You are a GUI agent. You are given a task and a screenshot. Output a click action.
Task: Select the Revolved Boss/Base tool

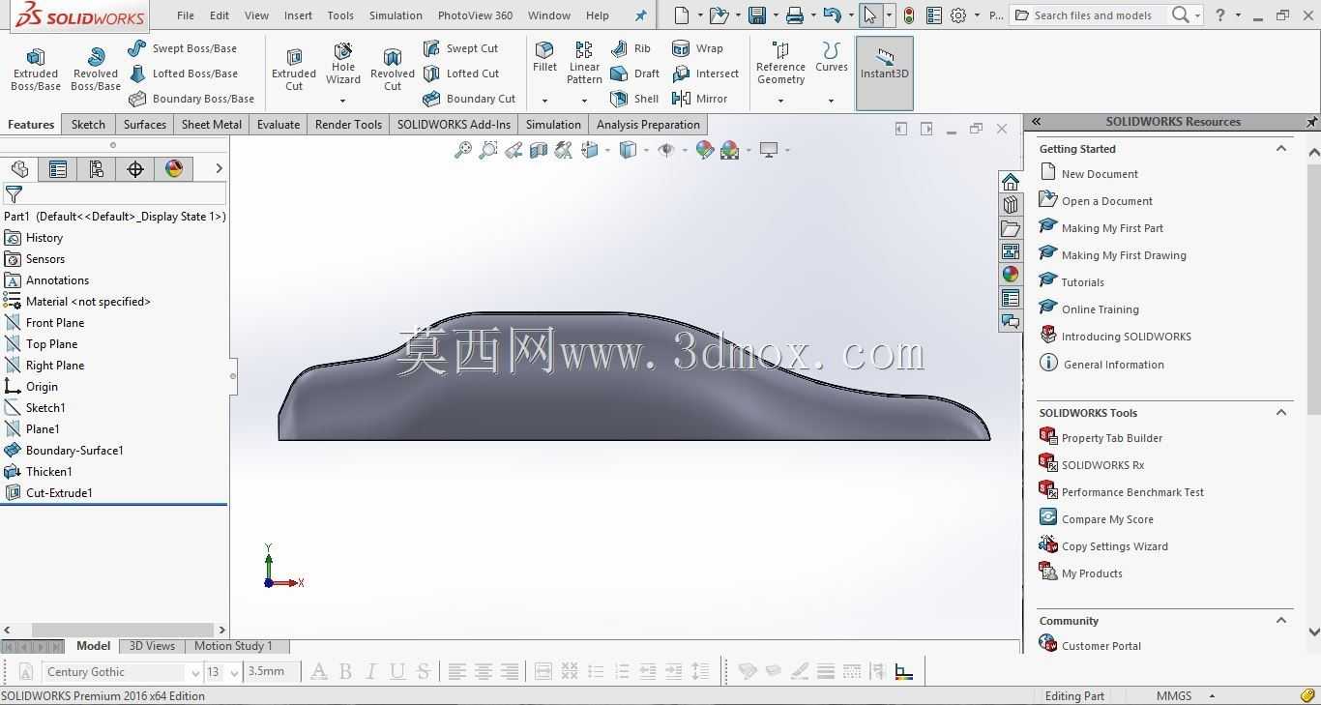(x=96, y=69)
